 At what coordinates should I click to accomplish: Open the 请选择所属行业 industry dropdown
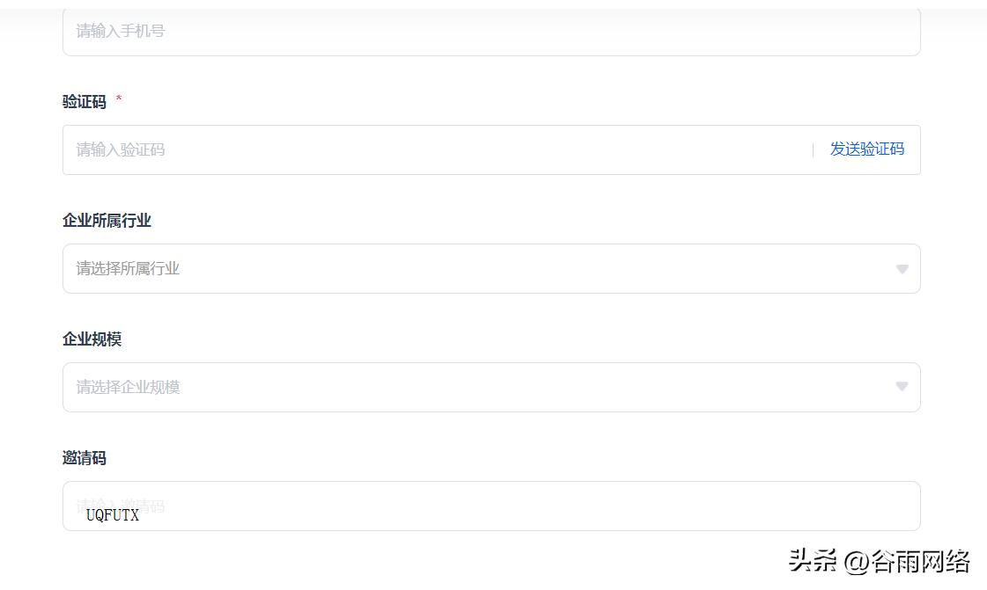pos(475,269)
